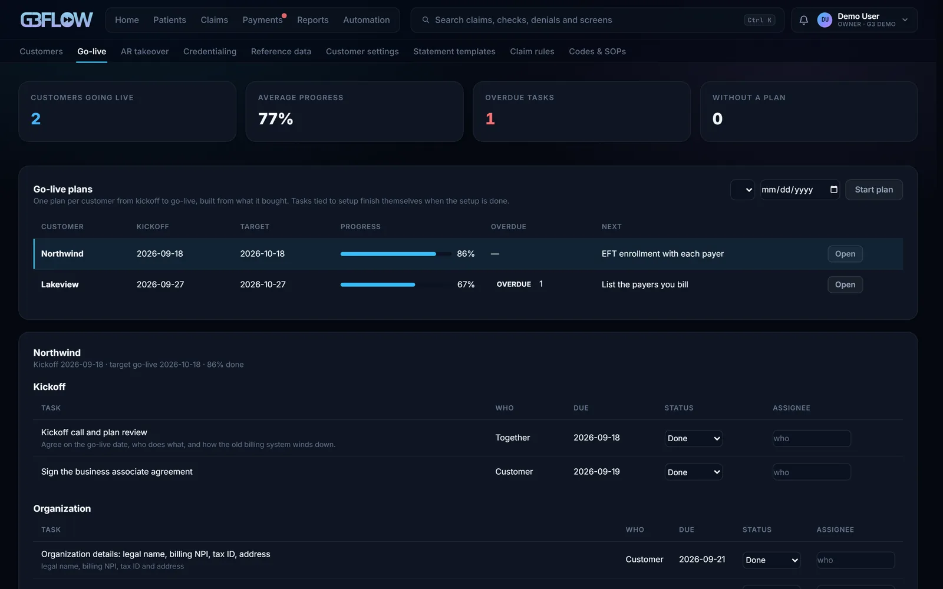Open the Northwind go-live plan

click(x=845, y=254)
